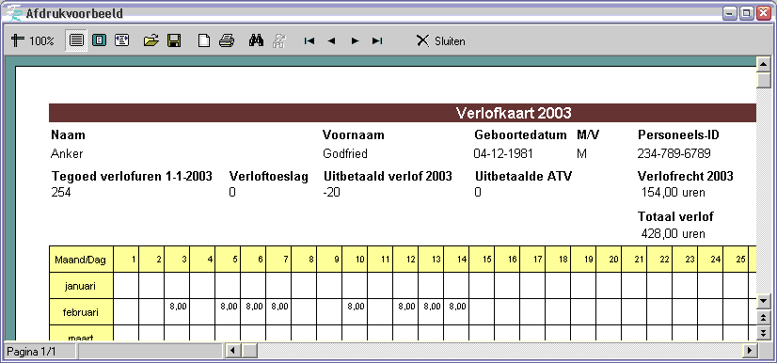This screenshot has width=777, height=363.
Task: Click the Uitbetaalde ATV label
Action: (x=523, y=176)
